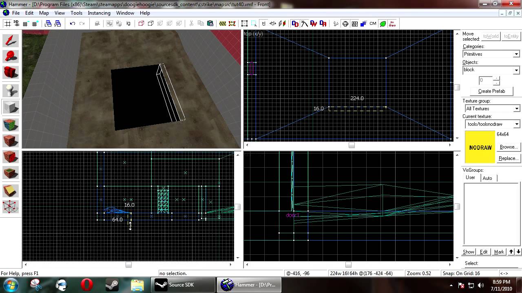
Task: Click the 'no draw' toolbar icon
Action: pos(392,24)
